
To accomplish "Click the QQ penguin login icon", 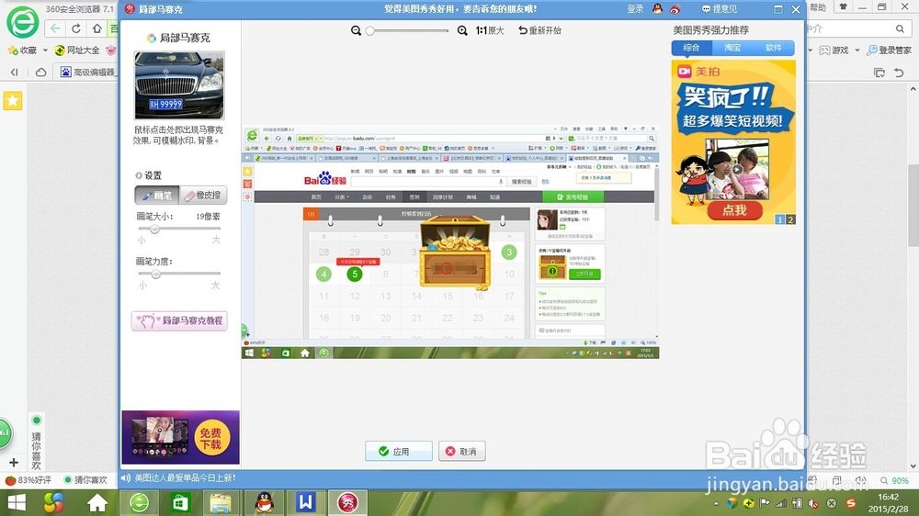I will (x=658, y=9).
